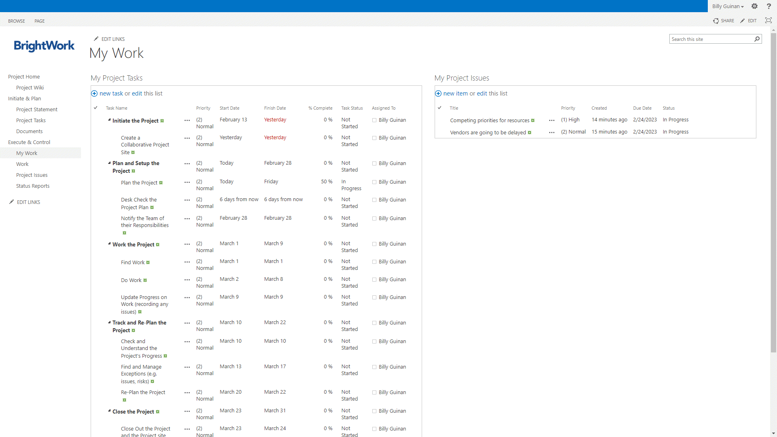Open ellipsis menu for Notify the Team task
The width and height of the screenshot is (777, 437).
point(187,219)
